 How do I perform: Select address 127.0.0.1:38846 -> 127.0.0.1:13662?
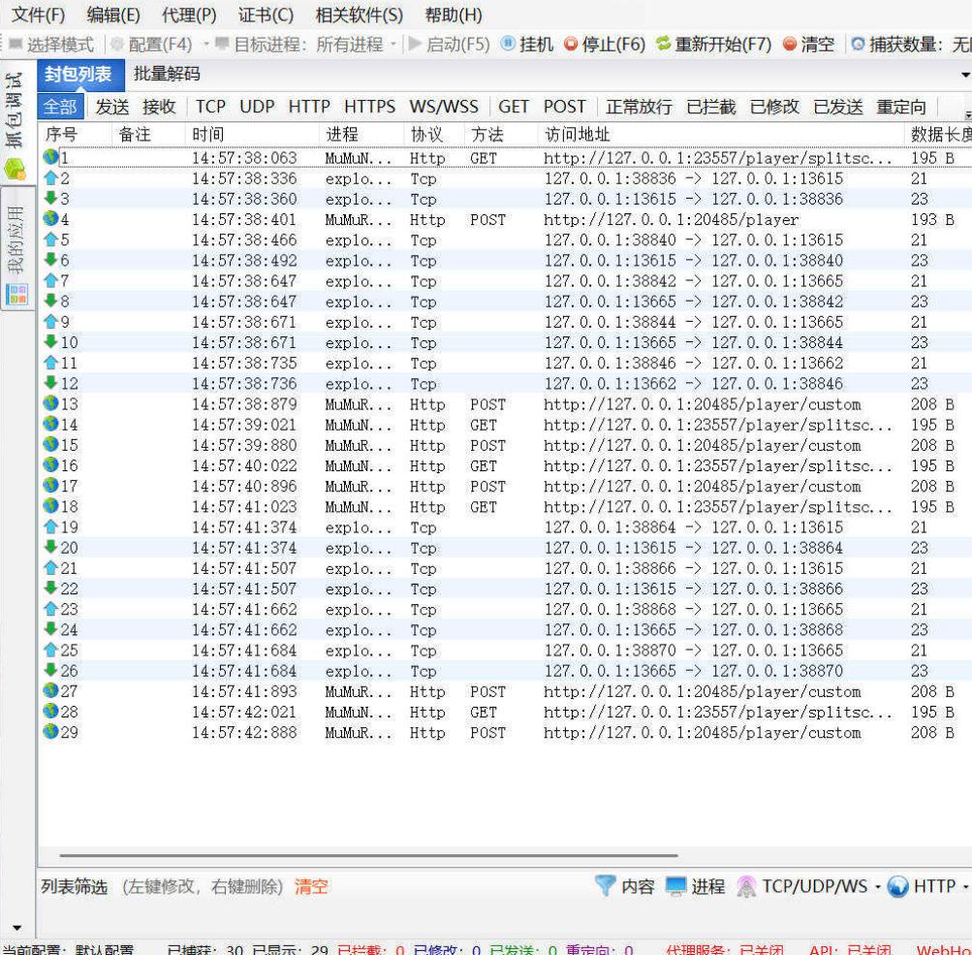(x=694, y=364)
